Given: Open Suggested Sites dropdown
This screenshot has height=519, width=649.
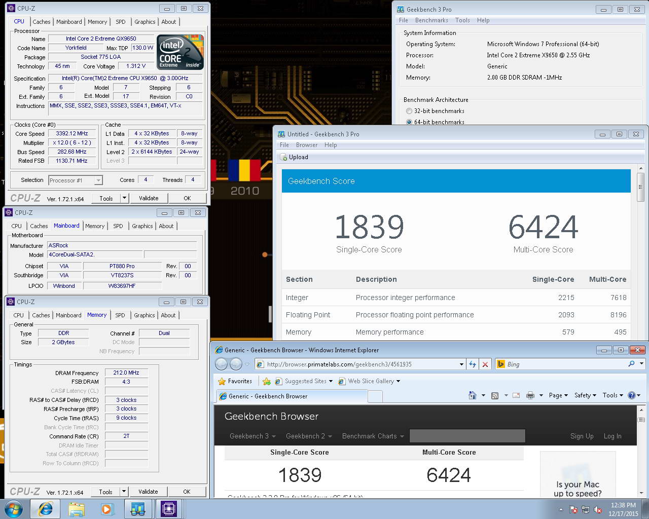Looking at the screenshot, I should [x=304, y=381].
